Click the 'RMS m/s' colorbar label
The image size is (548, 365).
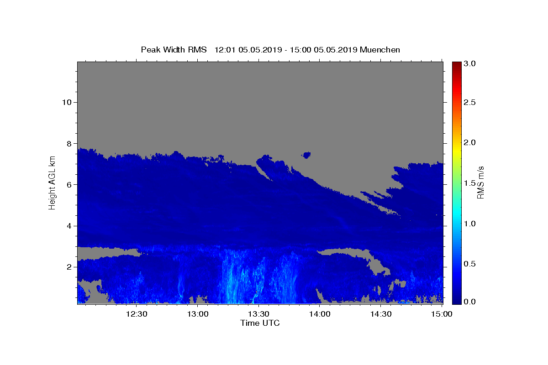point(480,182)
